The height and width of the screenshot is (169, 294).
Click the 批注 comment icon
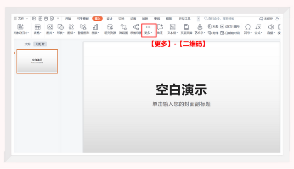click(x=160, y=29)
